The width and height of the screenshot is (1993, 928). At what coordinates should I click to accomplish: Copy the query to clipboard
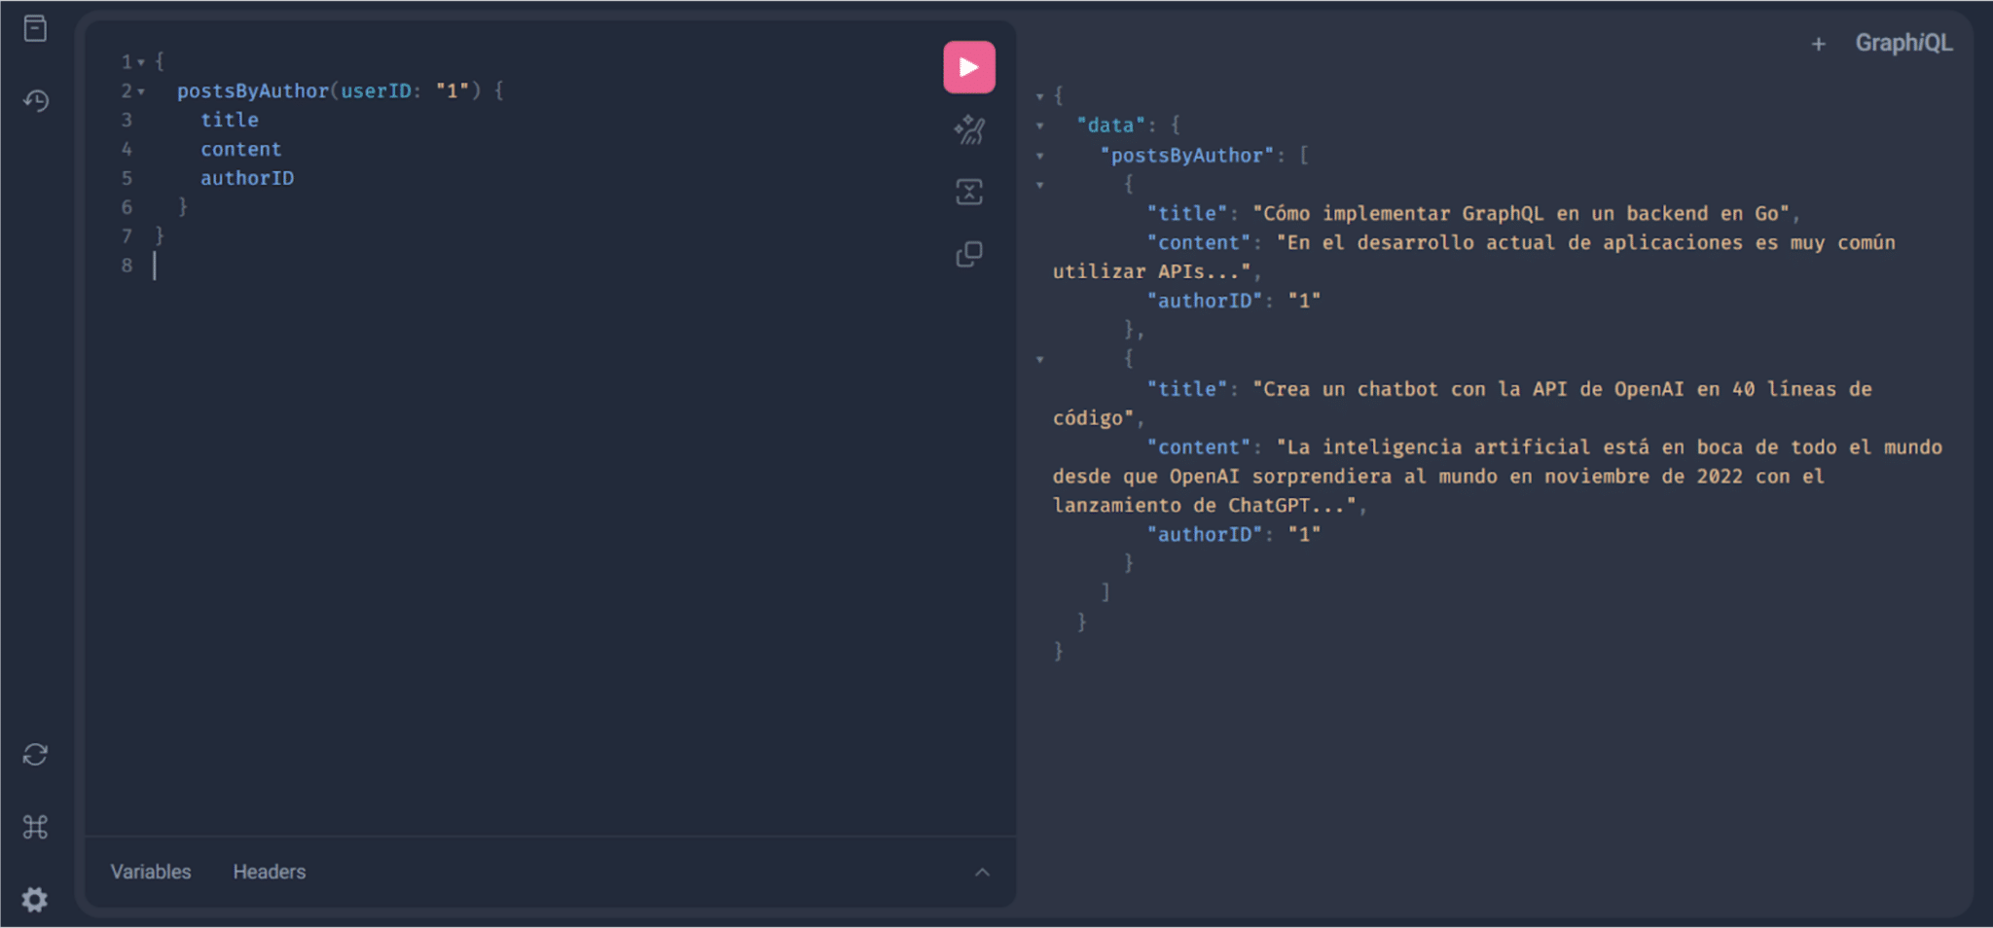pos(968,253)
